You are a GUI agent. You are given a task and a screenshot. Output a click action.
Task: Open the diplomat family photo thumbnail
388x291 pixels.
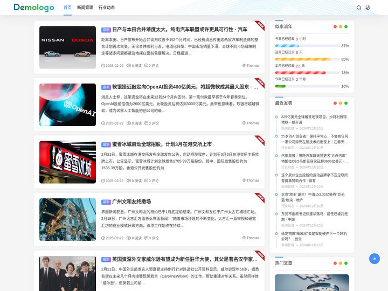[67, 273]
